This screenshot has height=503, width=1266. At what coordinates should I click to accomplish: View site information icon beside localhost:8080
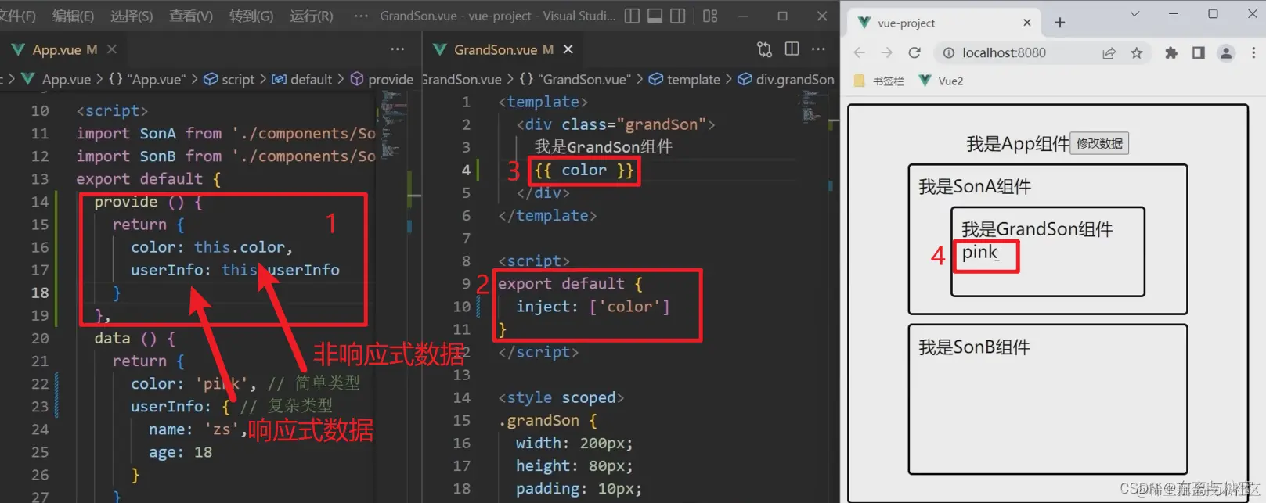click(948, 52)
